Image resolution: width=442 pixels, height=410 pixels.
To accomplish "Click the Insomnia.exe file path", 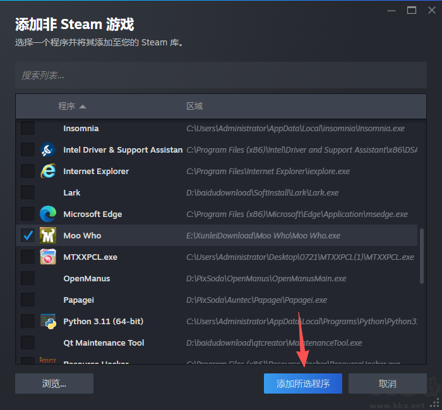I will tap(296, 129).
